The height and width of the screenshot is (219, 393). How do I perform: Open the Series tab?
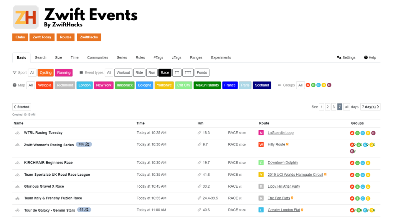[x=122, y=57]
